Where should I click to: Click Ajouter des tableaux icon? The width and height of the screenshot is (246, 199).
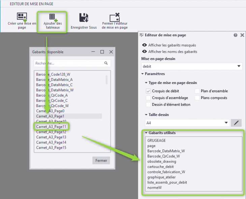click(53, 18)
